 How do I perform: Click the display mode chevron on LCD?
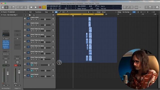click(x=121, y=7)
